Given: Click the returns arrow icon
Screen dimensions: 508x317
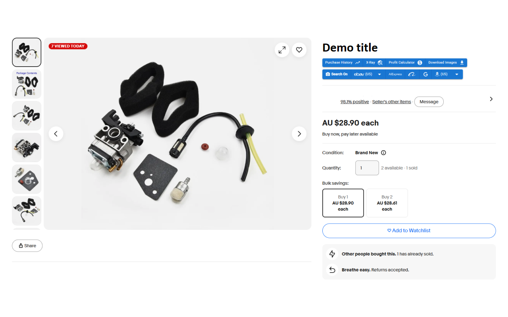Looking at the screenshot, I should click(x=332, y=270).
